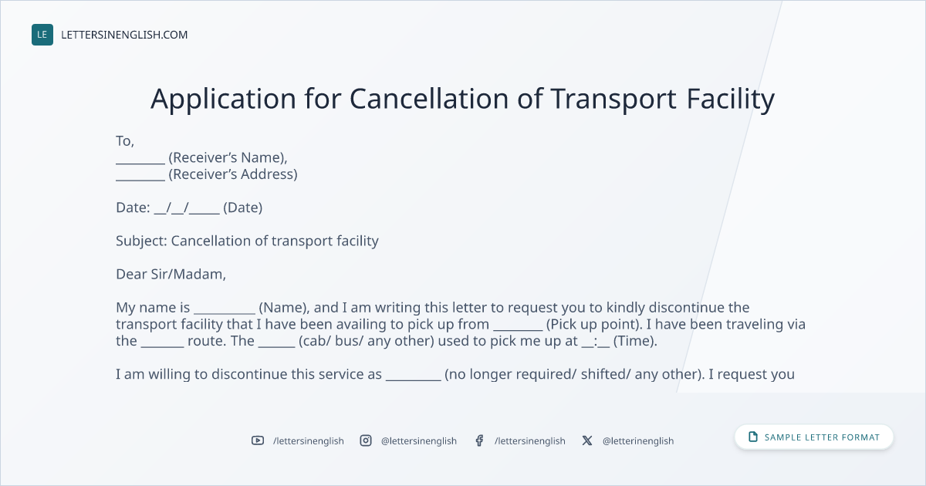Open the /lettersinenglish YouTube handle
The height and width of the screenshot is (486, 926).
tap(309, 440)
